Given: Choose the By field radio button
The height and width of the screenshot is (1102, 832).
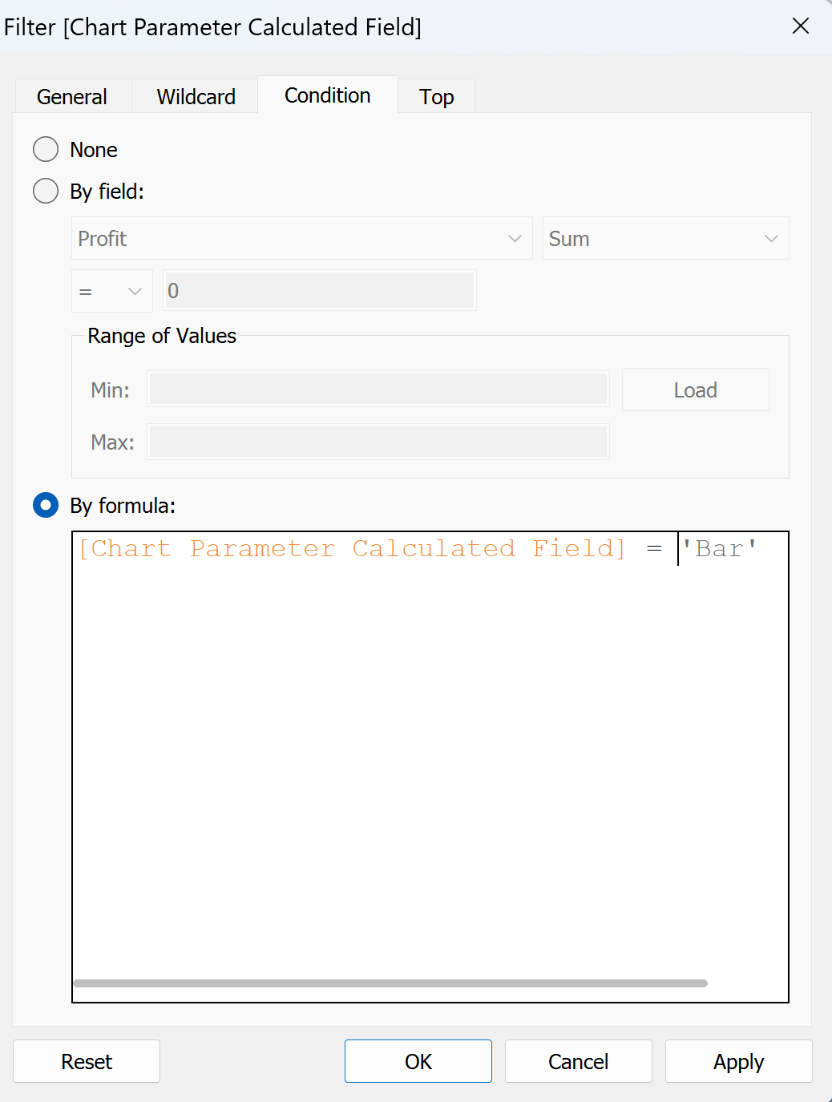Looking at the screenshot, I should [46, 192].
